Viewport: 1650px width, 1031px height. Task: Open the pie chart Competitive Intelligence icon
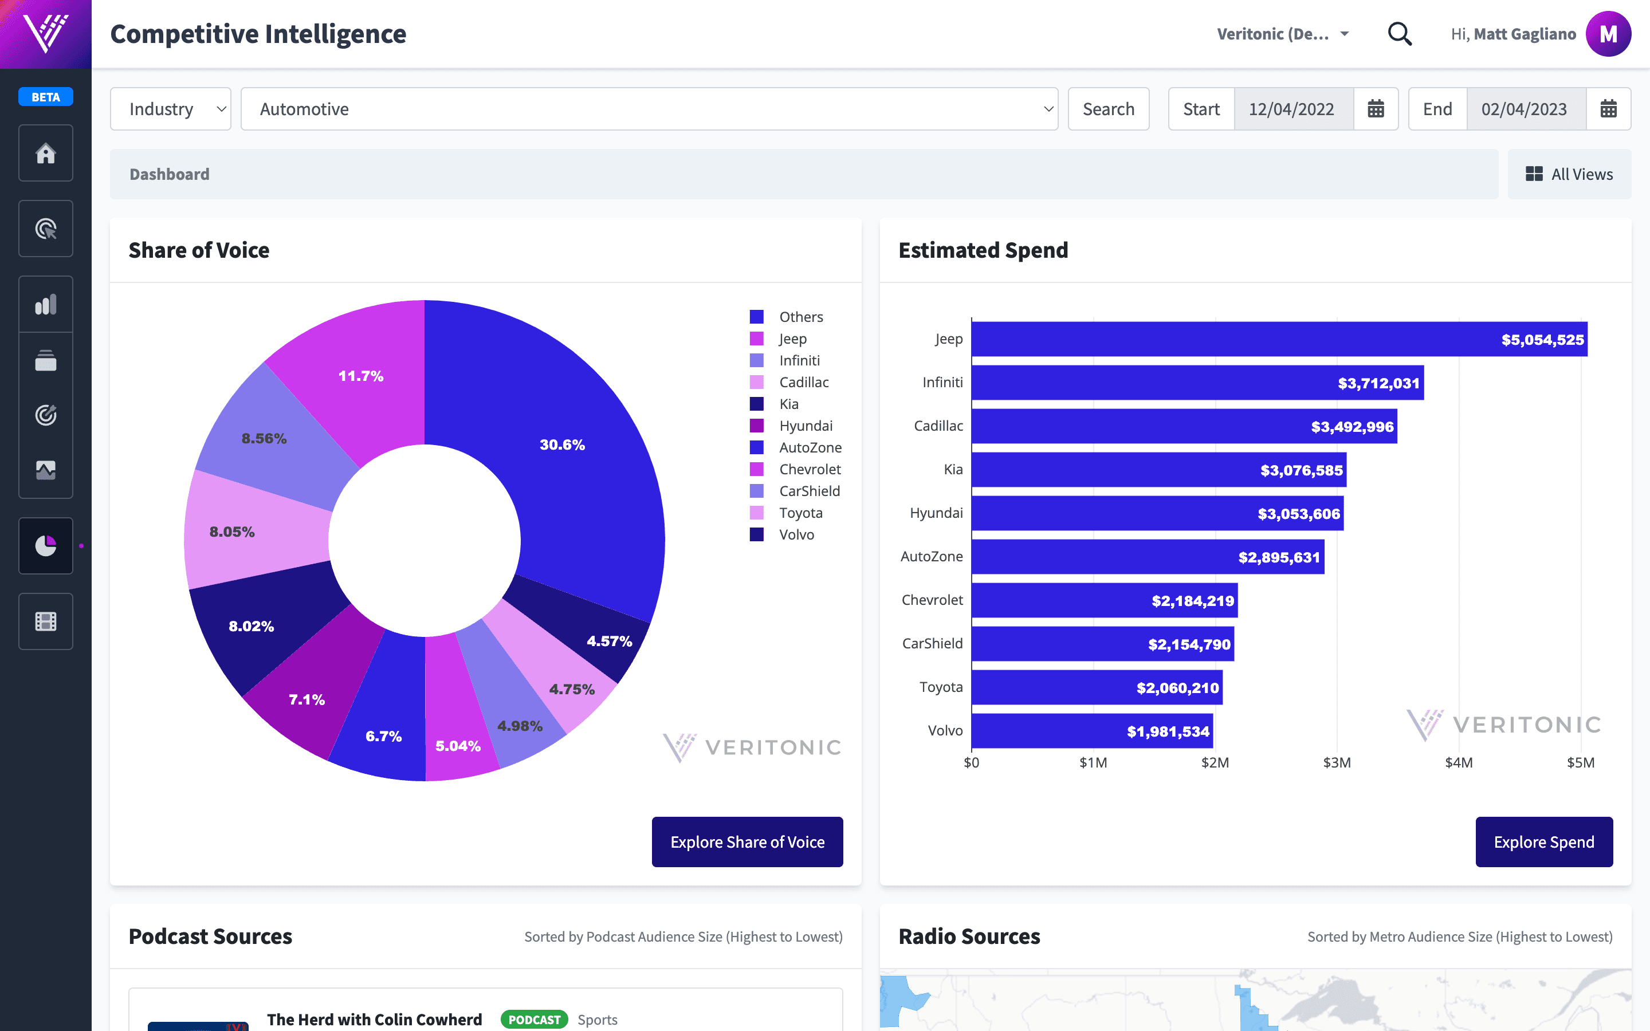tap(46, 545)
